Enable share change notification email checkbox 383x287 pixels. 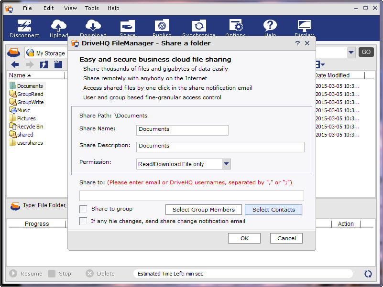pos(83,221)
